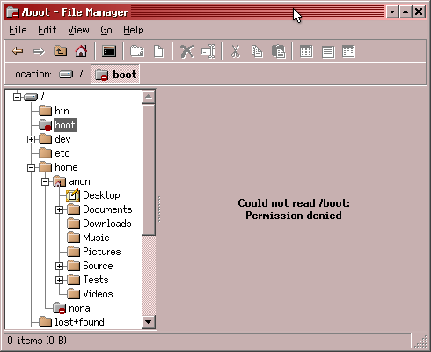The width and height of the screenshot is (431, 352).
Task: Open parent directory with the up-folder icon
Action: click(x=60, y=52)
